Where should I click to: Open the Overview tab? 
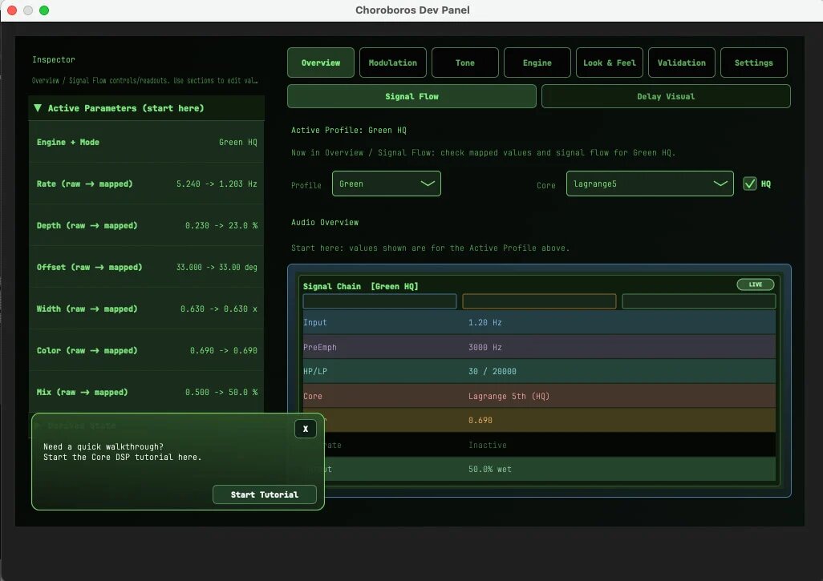[321, 63]
